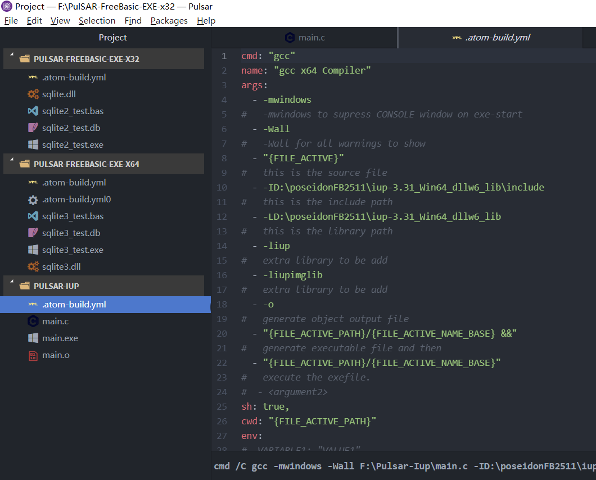Image resolution: width=596 pixels, height=480 pixels.
Task: Click the feather icon beside sqlite3_test.db
Action: pyautogui.click(x=33, y=233)
